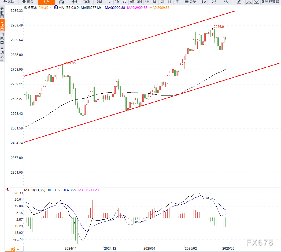Open 模拟交易 simulated trading
The width and height of the screenshot is (281, 252).
(x=270, y=2)
